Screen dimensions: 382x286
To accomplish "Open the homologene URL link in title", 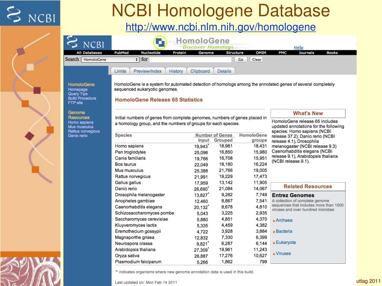I will pyautogui.click(x=220, y=27).
